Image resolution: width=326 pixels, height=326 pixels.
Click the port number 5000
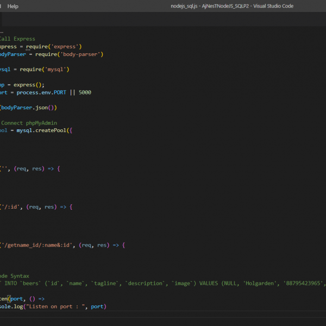click(x=85, y=92)
